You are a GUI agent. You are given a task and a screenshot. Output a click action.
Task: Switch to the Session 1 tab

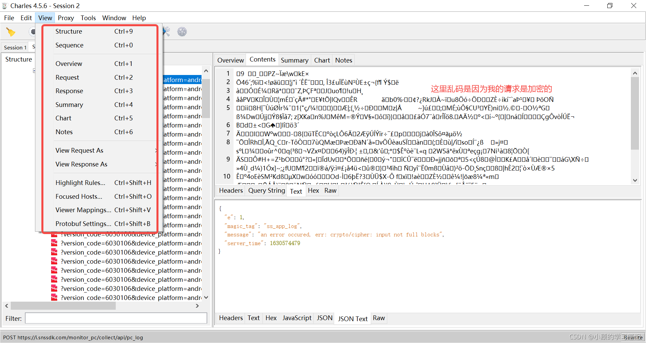15,47
